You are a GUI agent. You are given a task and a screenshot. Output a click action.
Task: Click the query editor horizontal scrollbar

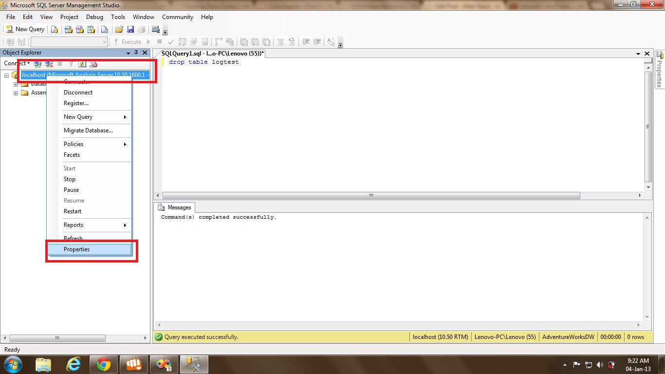click(370, 195)
